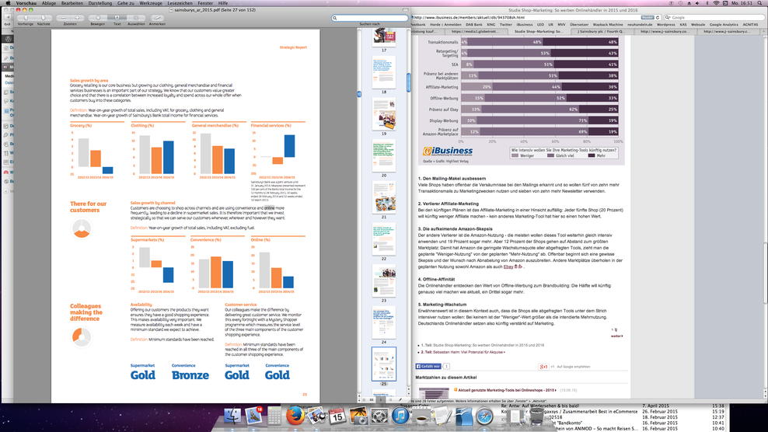Open the Apple menu
The width and height of the screenshot is (768, 432).
[x=8, y=3]
